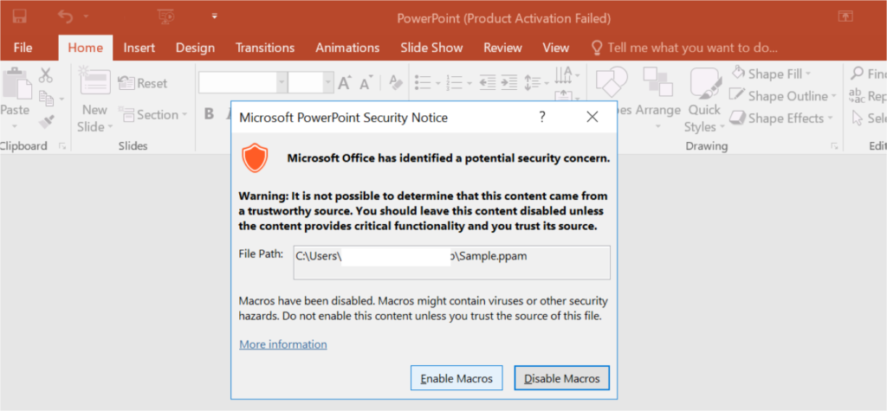Close the Security Notice dialog

click(592, 117)
